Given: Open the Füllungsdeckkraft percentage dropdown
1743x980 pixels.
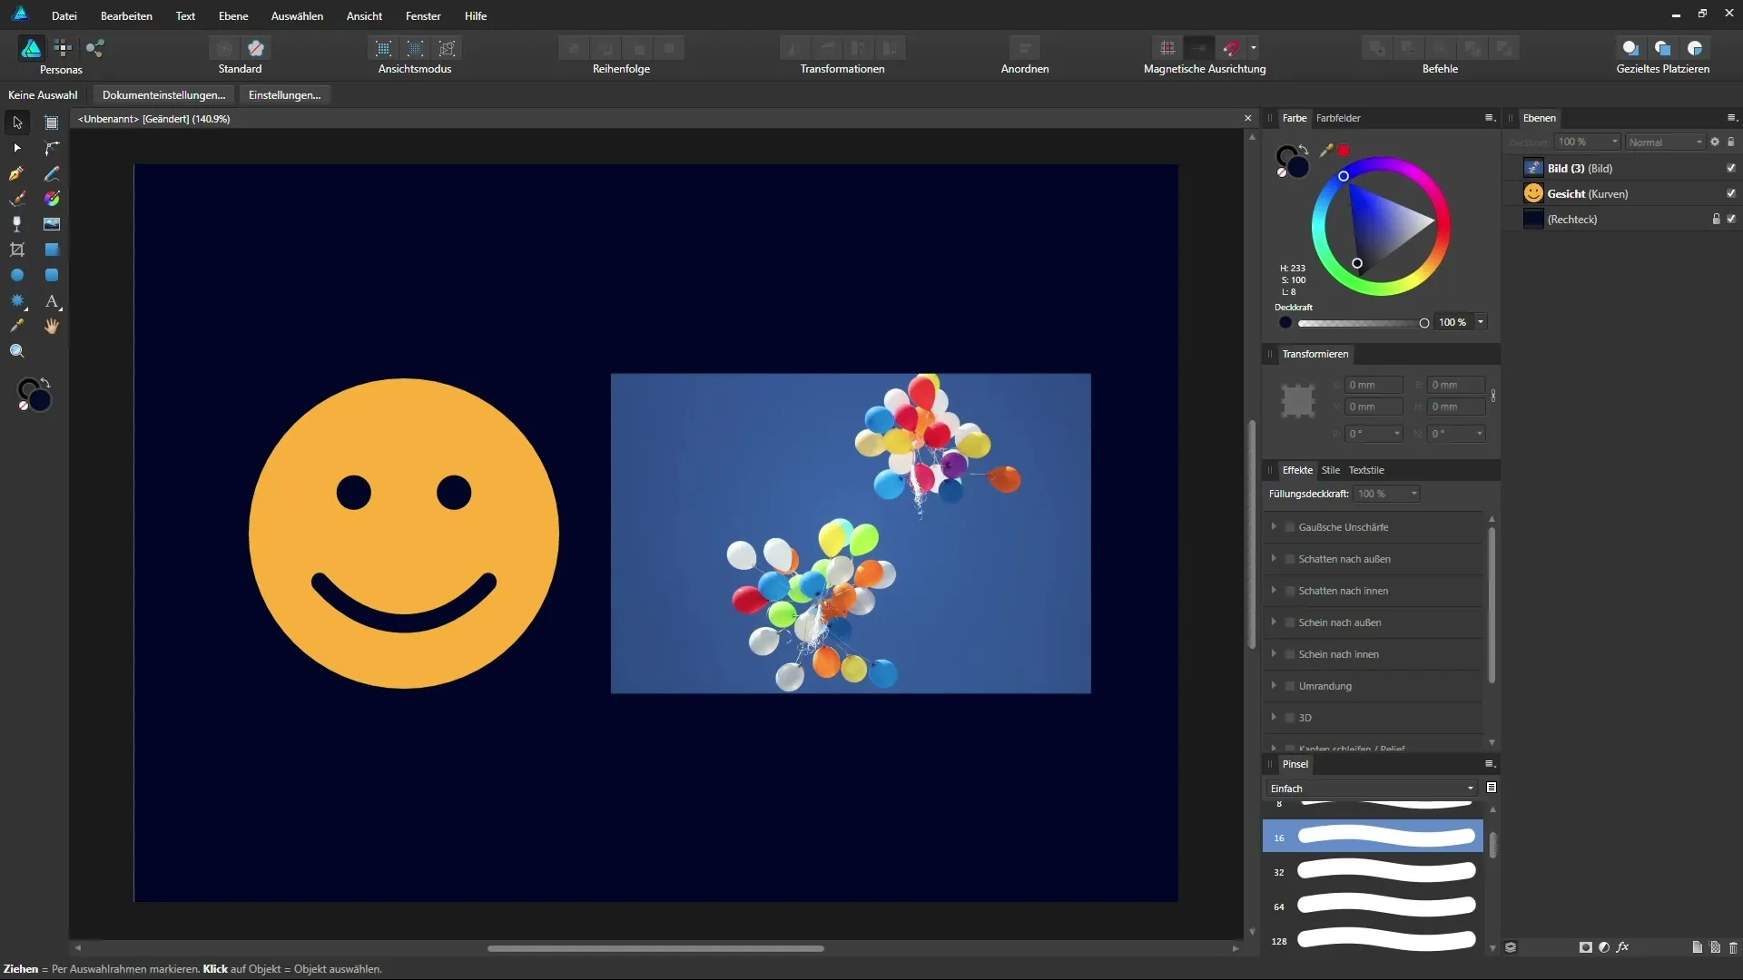Looking at the screenshot, I should (1386, 494).
